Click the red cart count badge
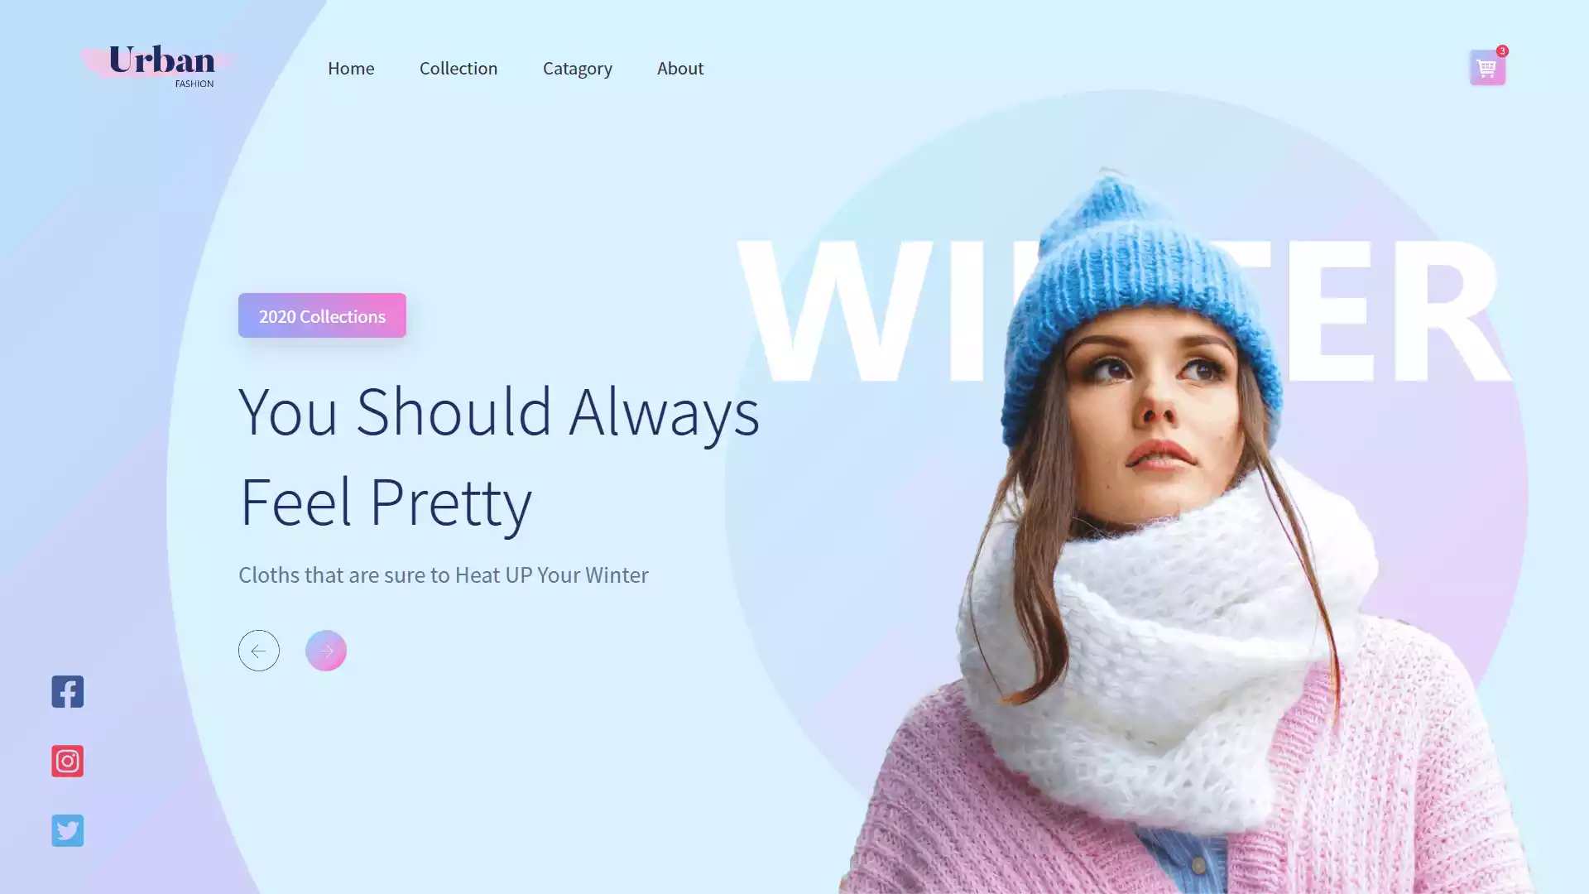This screenshot has width=1589, height=894. coord(1502,50)
